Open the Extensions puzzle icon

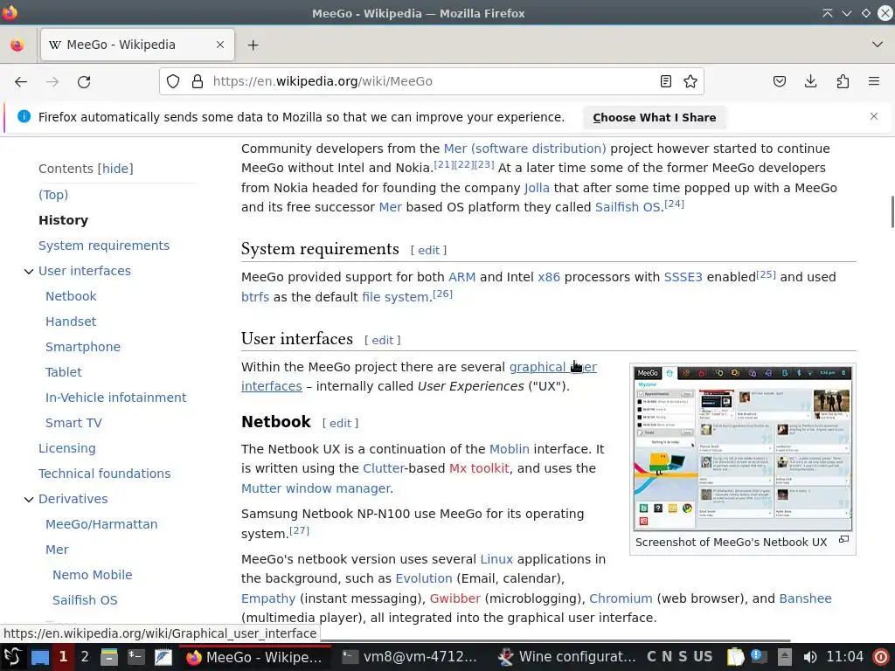click(x=843, y=81)
